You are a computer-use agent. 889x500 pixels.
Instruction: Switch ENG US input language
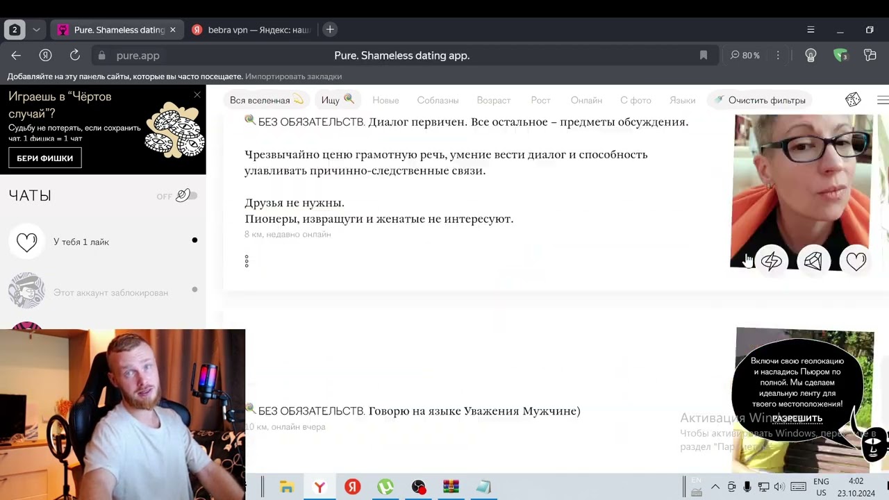pyautogui.click(x=821, y=487)
